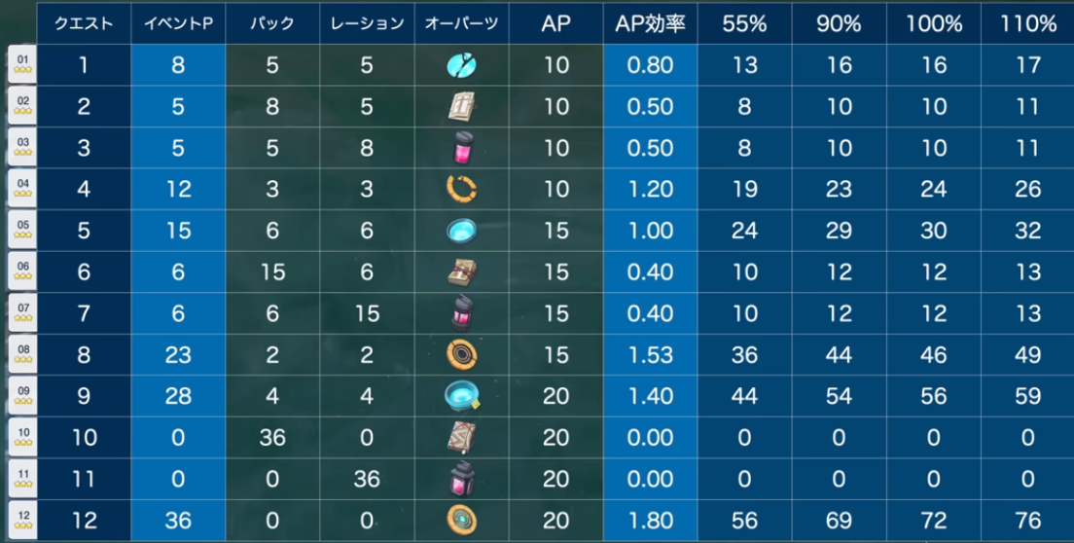This screenshot has height=543, width=1074.
Task: Select the dark lantern ration icon in quest 11
Action: click(461, 479)
